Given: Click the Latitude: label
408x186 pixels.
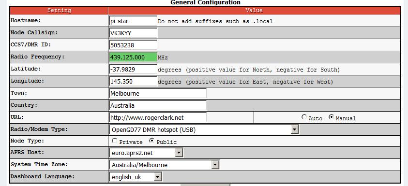Looking at the screenshot, I should click(x=26, y=69).
